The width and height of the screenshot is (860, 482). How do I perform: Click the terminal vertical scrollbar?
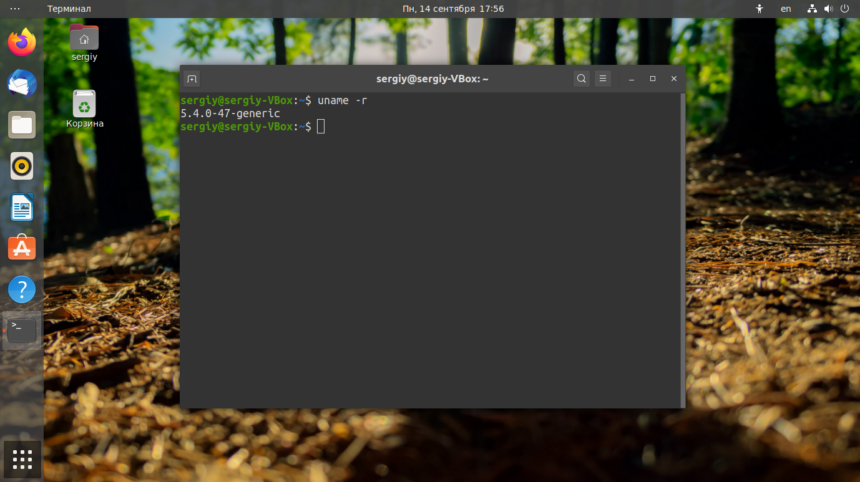pos(683,249)
